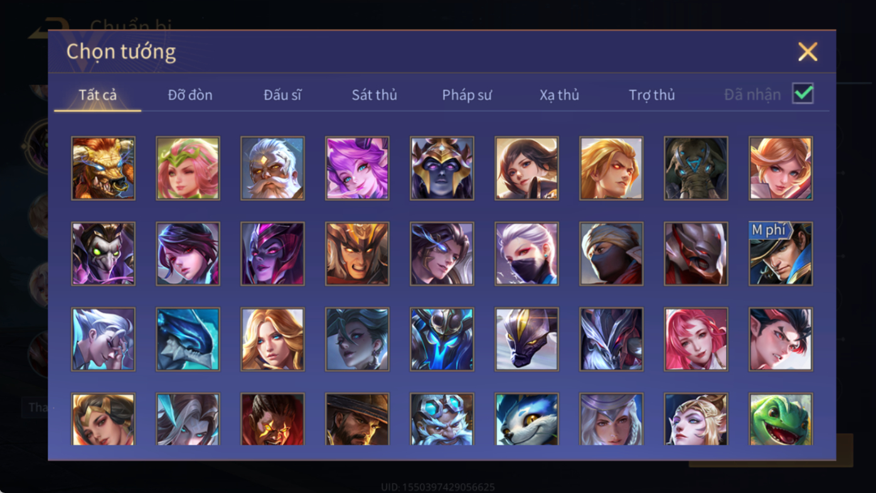The width and height of the screenshot is (876, 493).
Task: Select the orange lion beast hero portrait
Action: [x=103, y=168]
